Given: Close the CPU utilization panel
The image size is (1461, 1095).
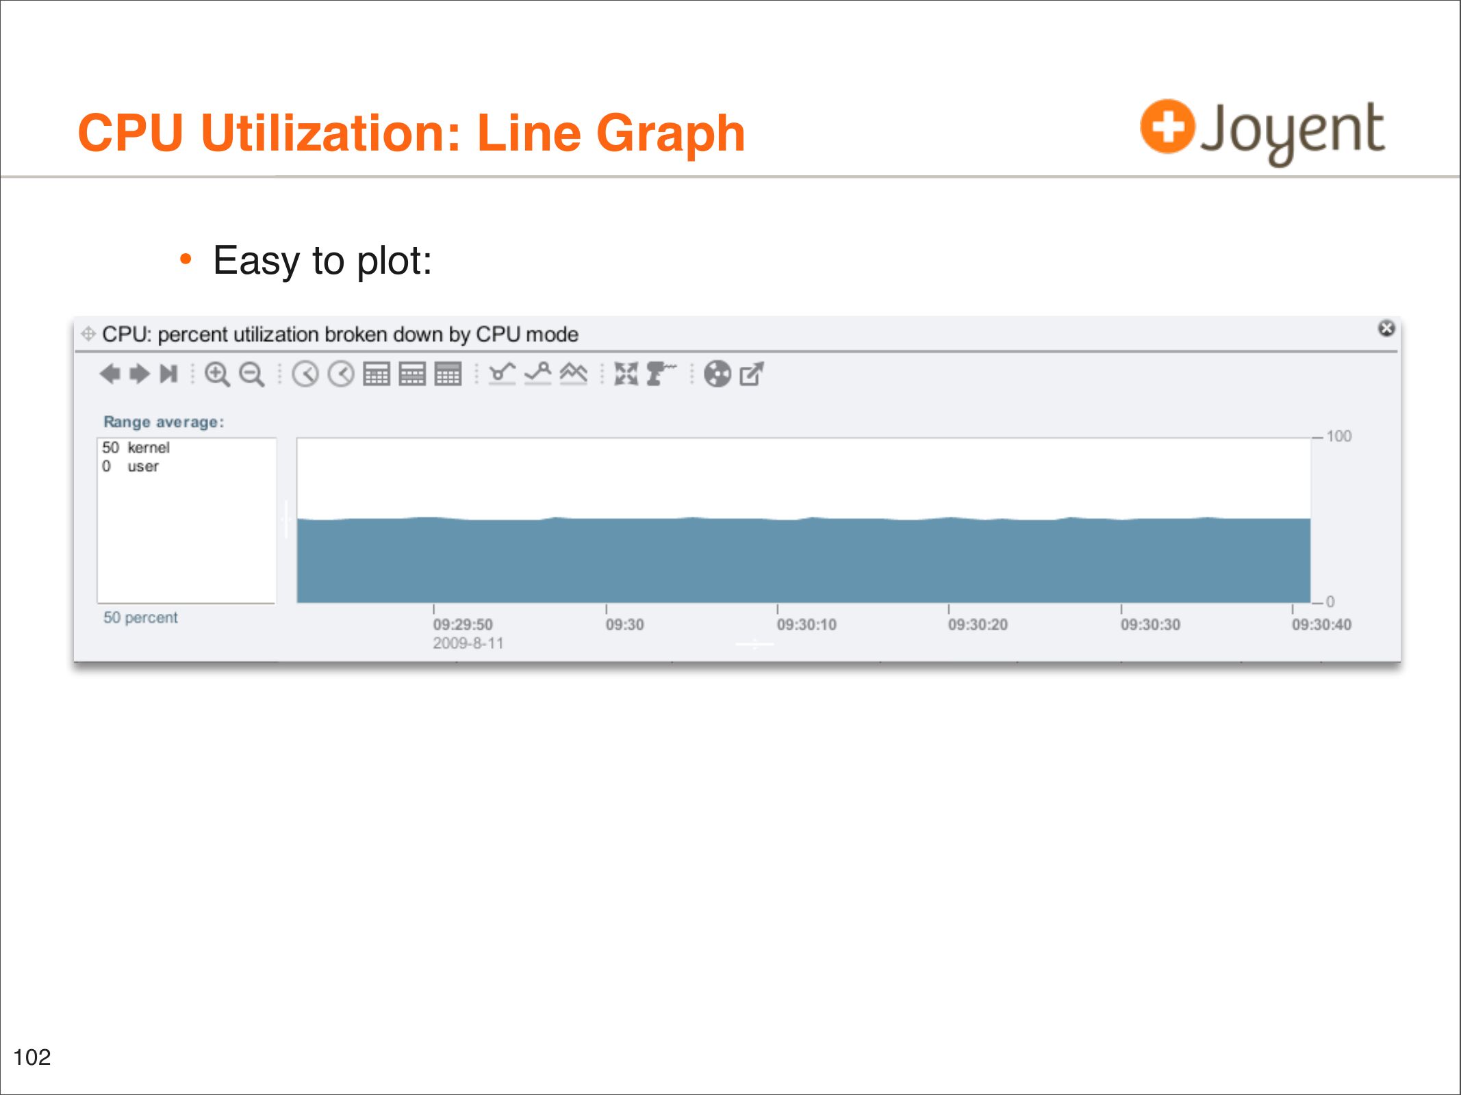Looking at the screenshot, I should pyautogui.click(x=1386, y=328).
